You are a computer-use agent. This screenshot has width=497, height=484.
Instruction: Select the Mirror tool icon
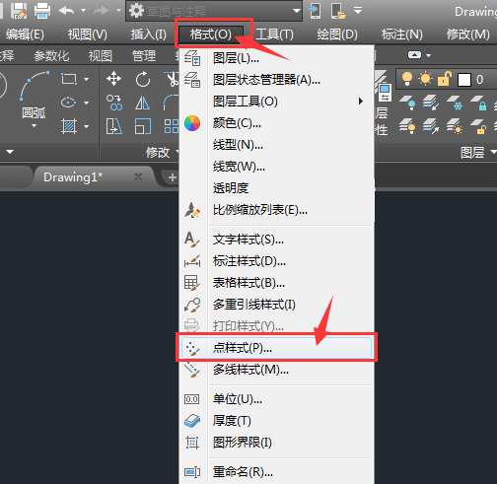tap(143, 103)
